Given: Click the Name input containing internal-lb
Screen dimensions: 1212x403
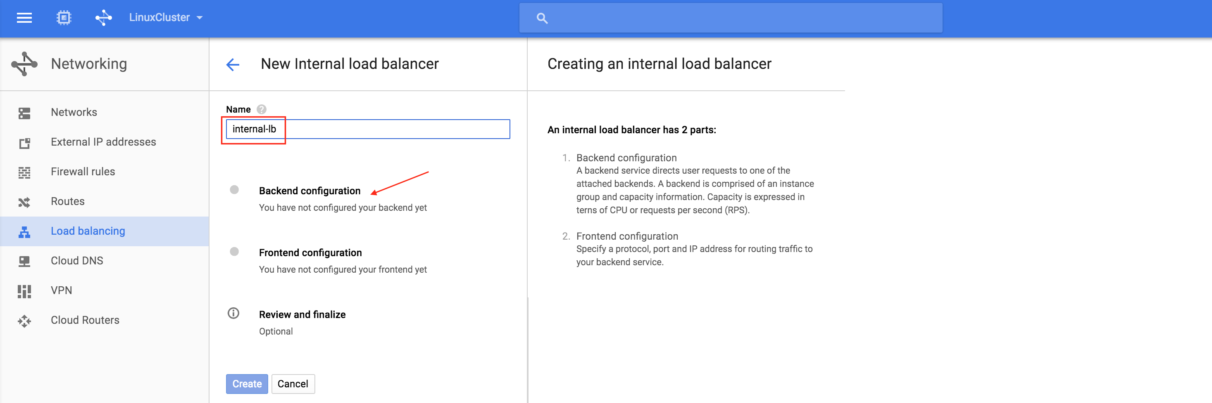Looking at the screenshot, I should coord(368,129).
